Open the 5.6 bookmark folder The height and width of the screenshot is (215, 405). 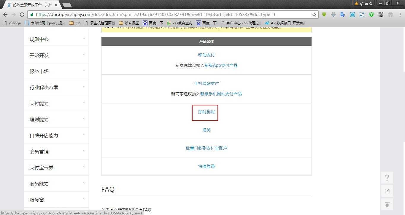click(75, 23)
